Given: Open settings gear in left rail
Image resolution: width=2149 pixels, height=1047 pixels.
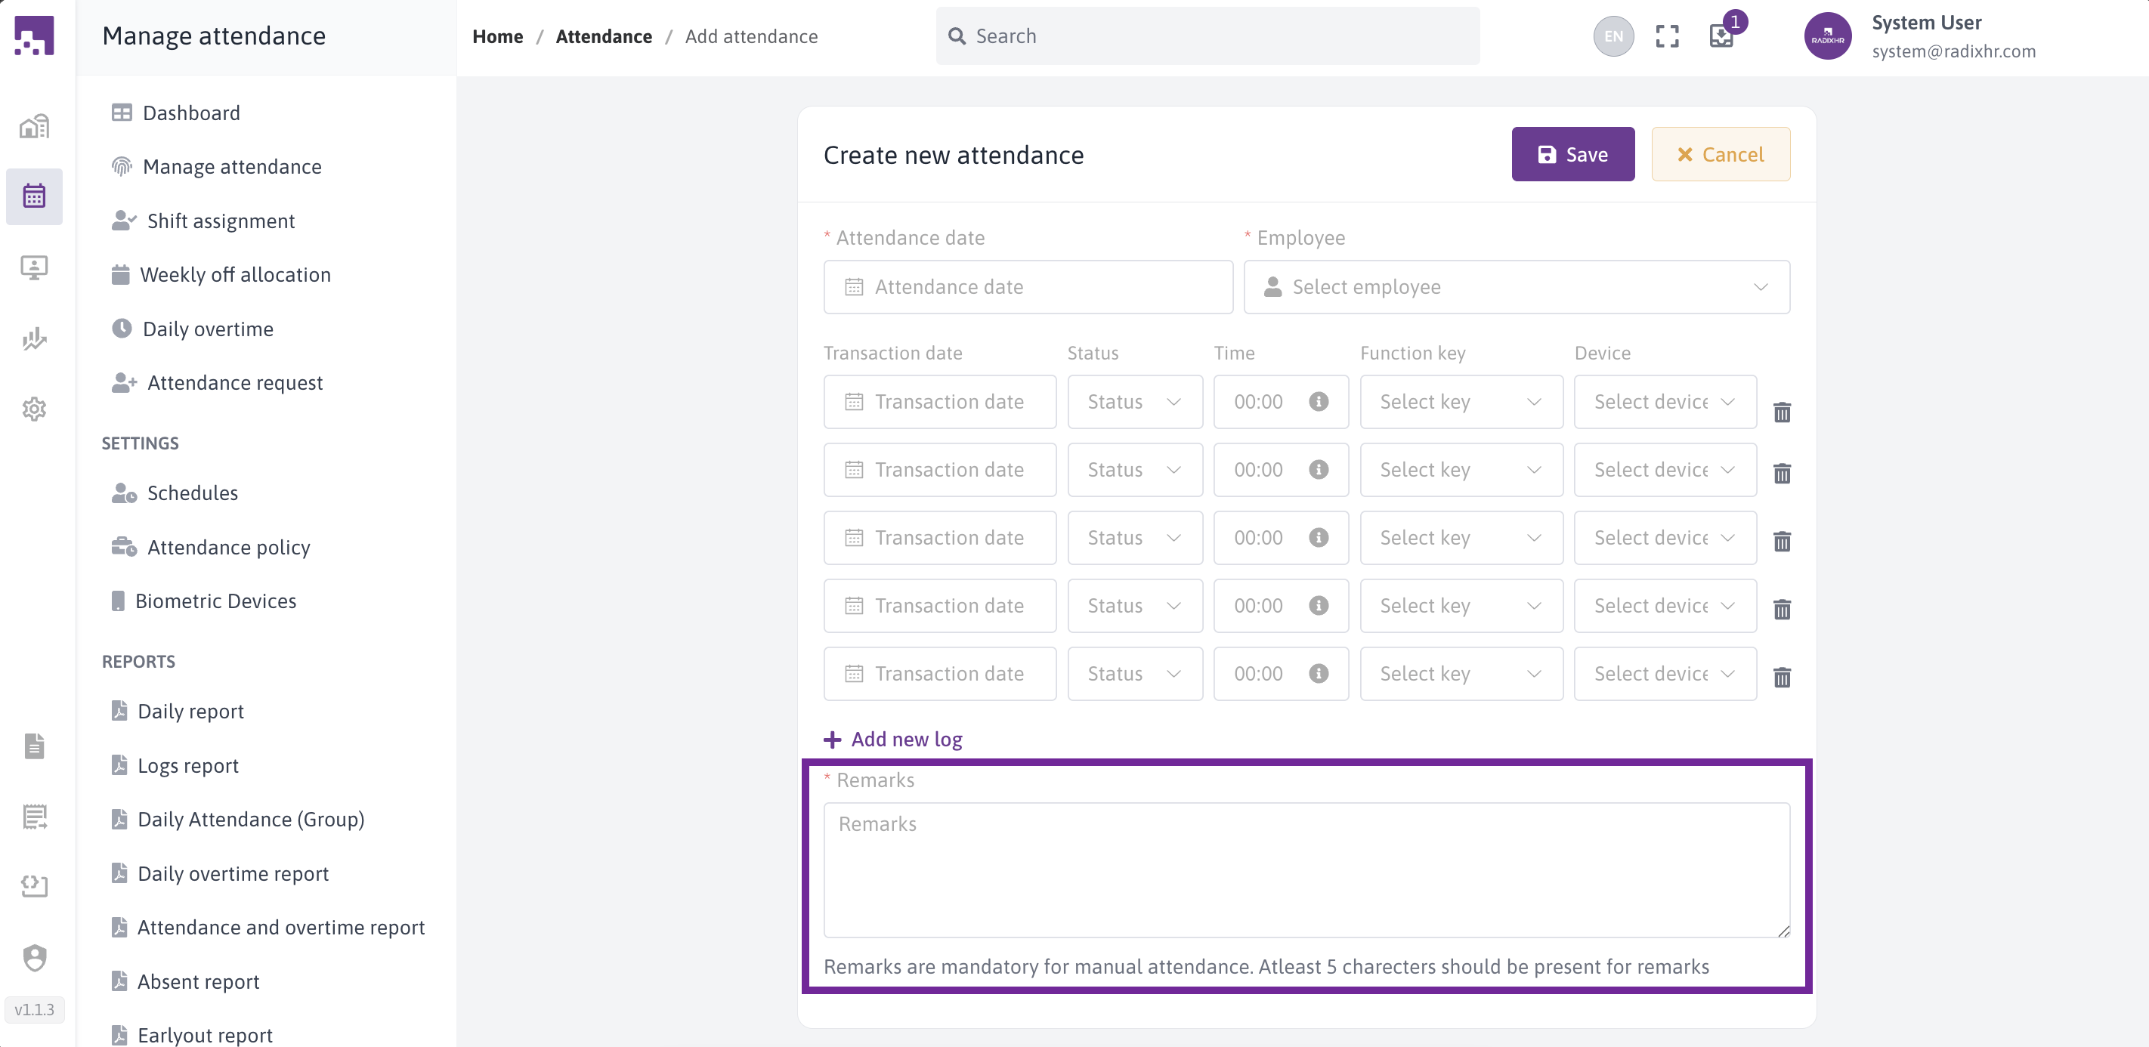Looking at the screenshot, I should [34, 409].
